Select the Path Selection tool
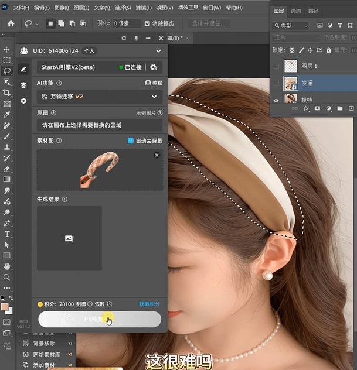This screenshot has height=370, width=357. coord(6,245)
